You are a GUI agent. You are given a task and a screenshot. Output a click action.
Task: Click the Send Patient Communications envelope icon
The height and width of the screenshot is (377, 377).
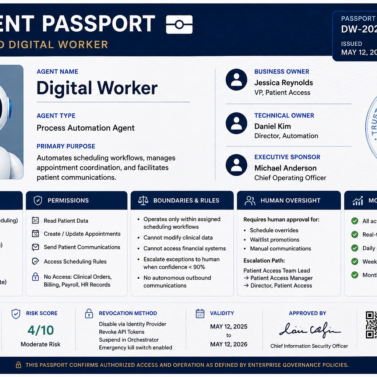(35, 247)
